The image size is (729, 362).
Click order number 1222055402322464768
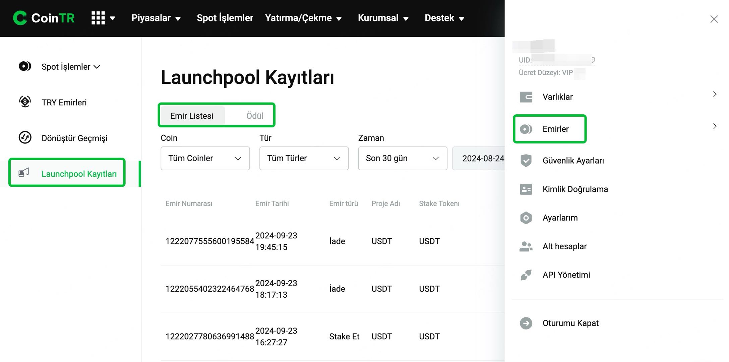pos(209,289)
